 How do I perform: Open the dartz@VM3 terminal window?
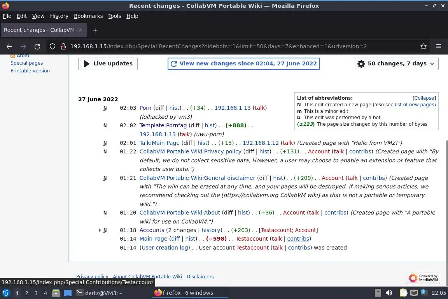100,293
